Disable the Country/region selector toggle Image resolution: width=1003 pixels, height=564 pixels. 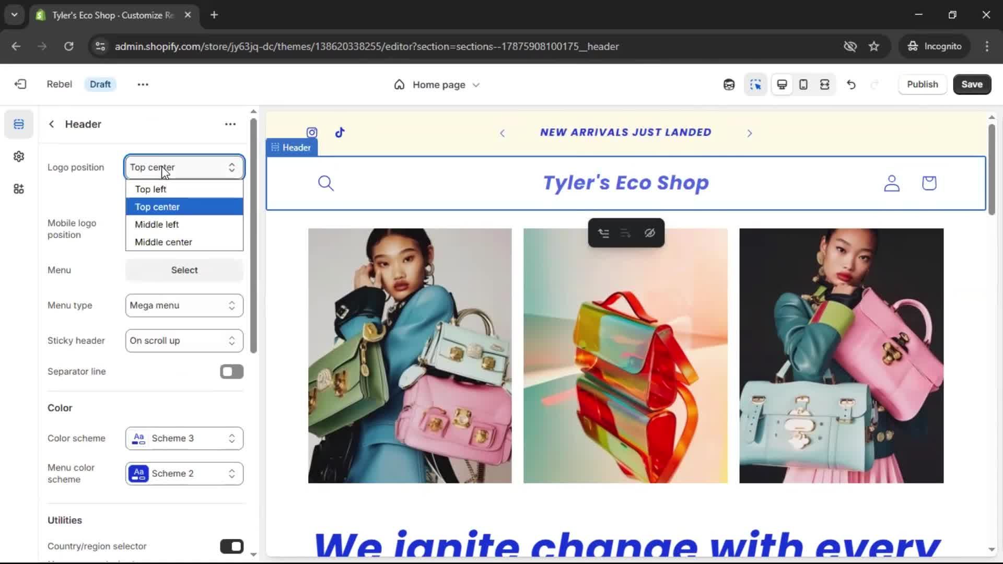(x=231, y=546)
